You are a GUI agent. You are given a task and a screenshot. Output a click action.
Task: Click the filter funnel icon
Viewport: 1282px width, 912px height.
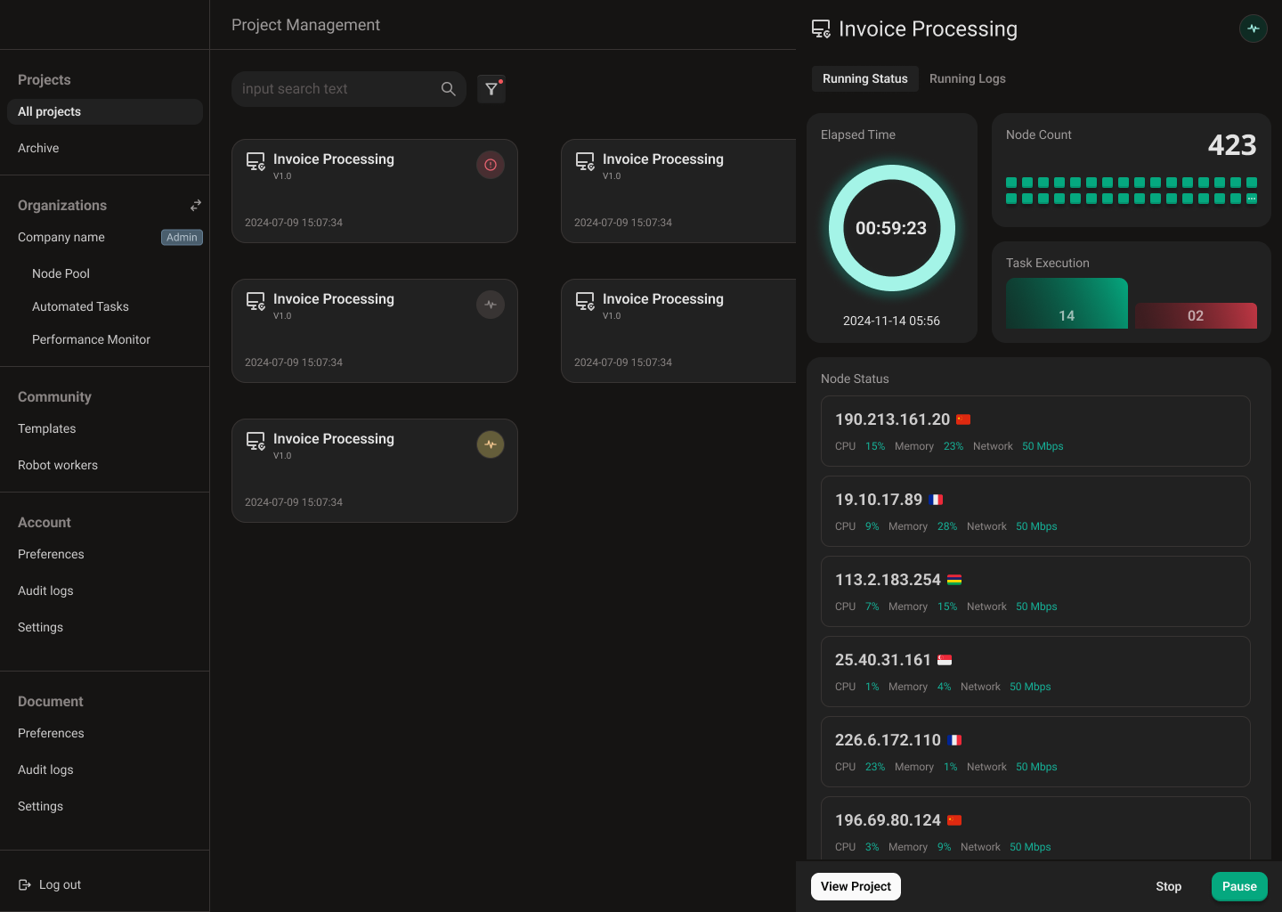coord(491,89)
